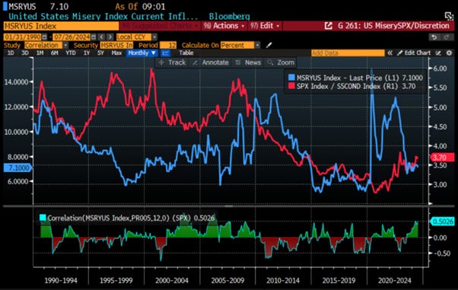Click red SPX Index legend swatch
458x290 pixels.
pyautogui.click(x=291, y=86)
